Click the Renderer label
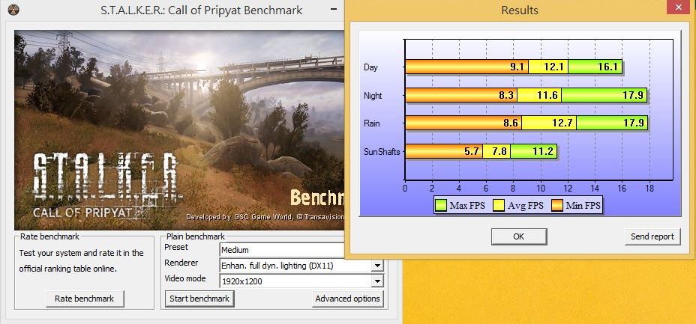This screenshot has width=696, height=324. coord(181,263)
